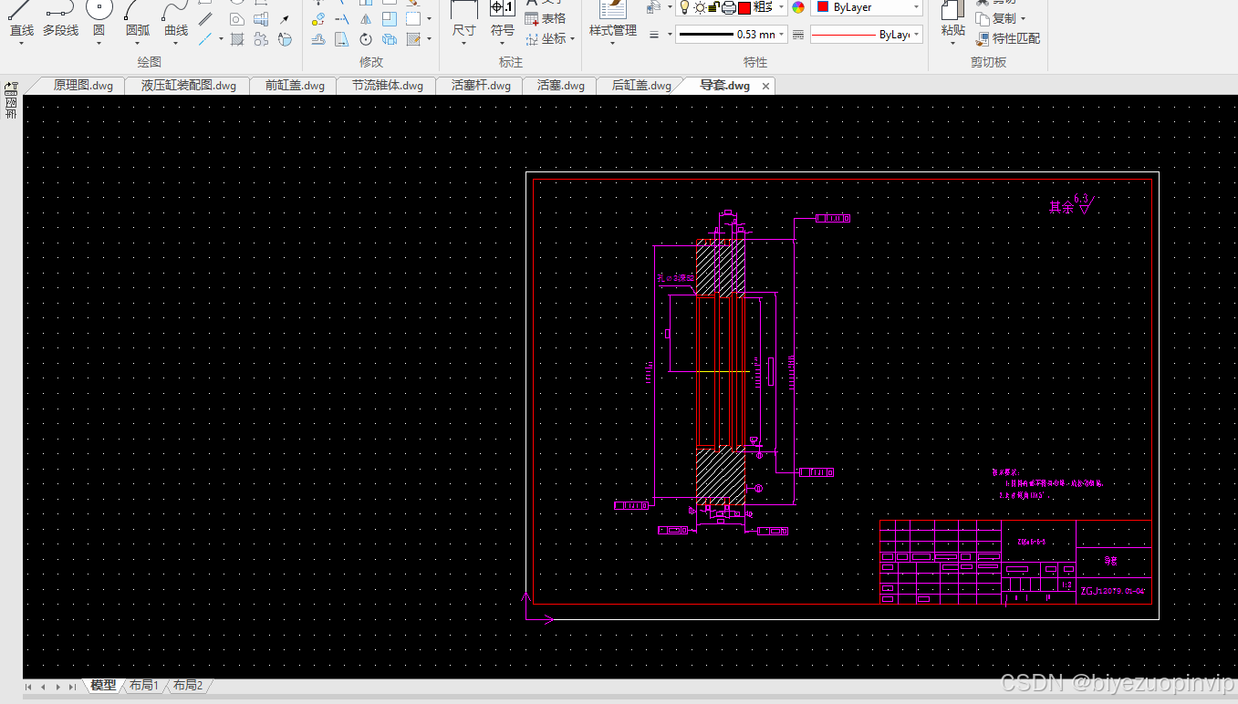Click the black arrow leader draw icon

coord(285,19)
